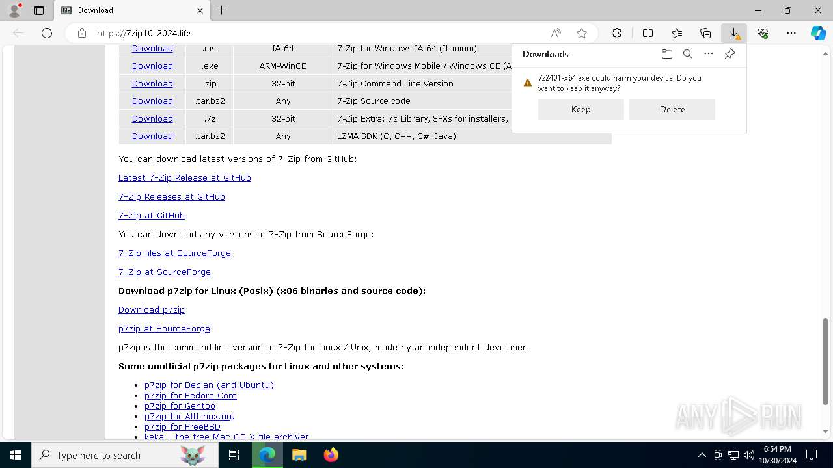Image resolution: width=833 pixels, height=468 pixels.
Task: Open the volume control tray icon
Action: (x=748, y=455)
